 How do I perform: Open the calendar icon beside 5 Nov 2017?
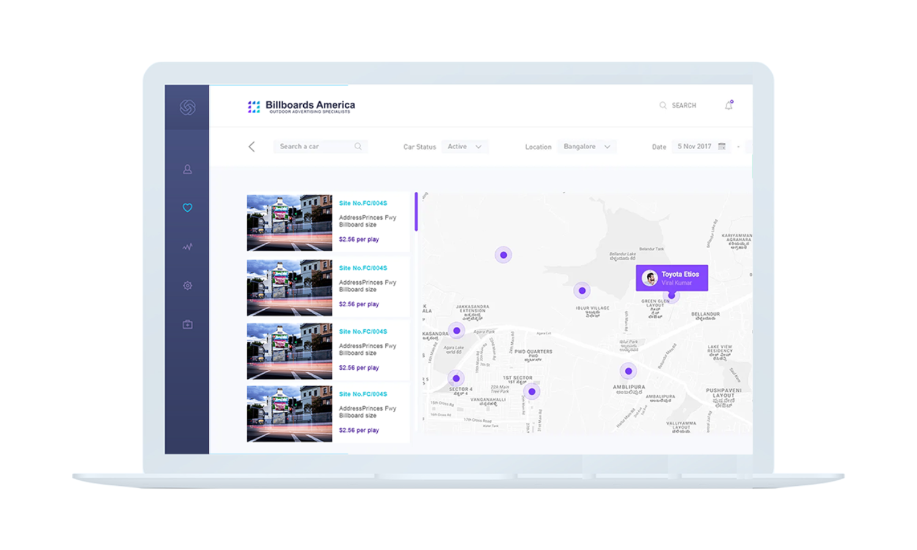pyautogui.click(x=722, y=147)
